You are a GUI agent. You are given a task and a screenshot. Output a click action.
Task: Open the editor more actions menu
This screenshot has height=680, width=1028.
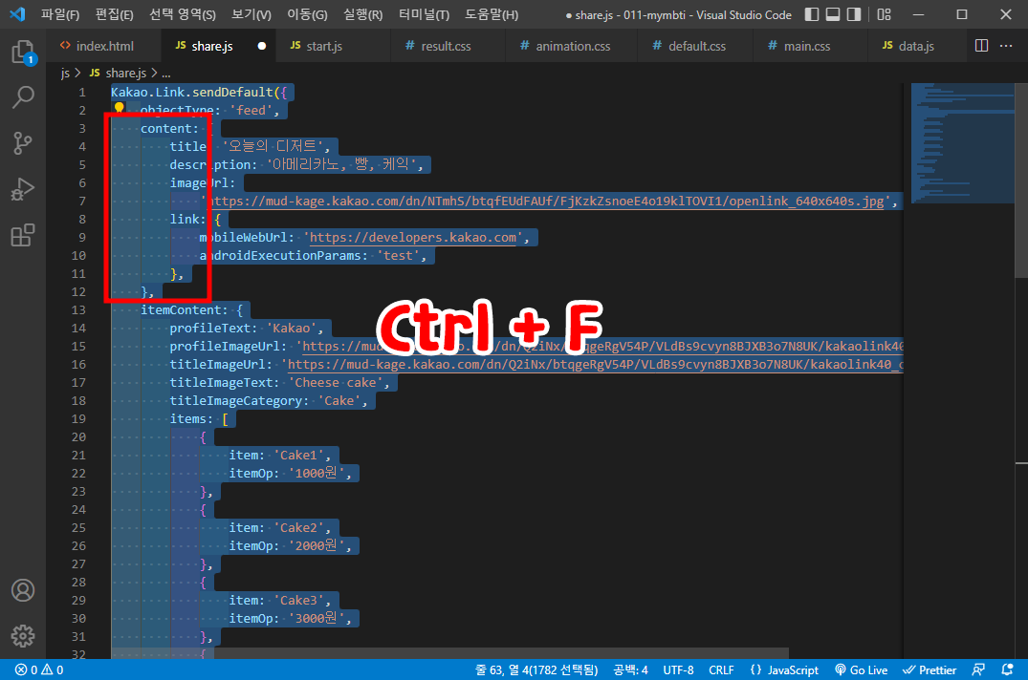point(1005,45)
